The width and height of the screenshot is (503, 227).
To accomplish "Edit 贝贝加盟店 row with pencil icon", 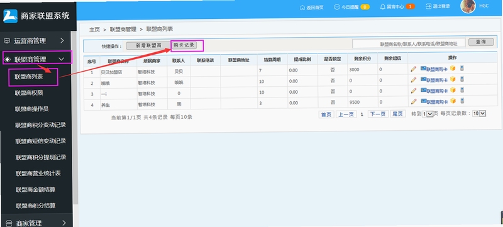I will 414,69.
